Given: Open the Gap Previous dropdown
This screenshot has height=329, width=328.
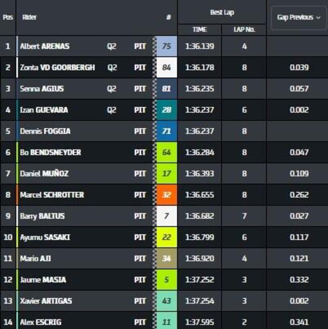Looking at the screenshot, I should pyautogui.click(x=298, y=18).
